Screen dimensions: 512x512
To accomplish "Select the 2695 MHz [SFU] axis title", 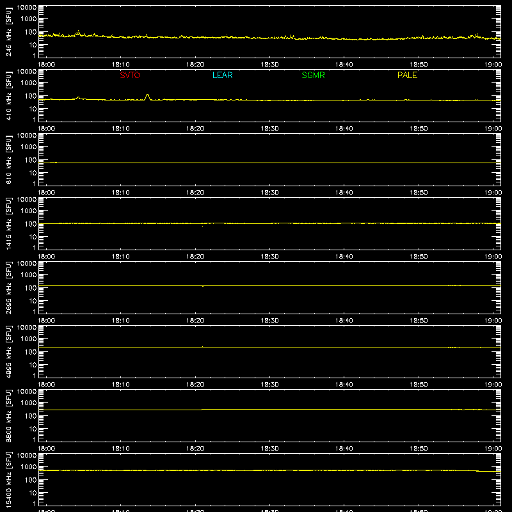I will (x=8, y=287).
